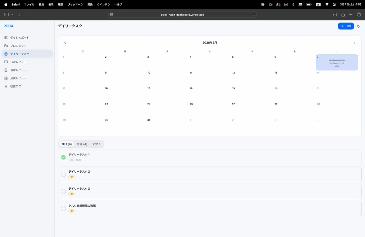Click the 低 priority badge on デイリータスク１
Screen dimensions: 365x237
[x=71, y=160]
